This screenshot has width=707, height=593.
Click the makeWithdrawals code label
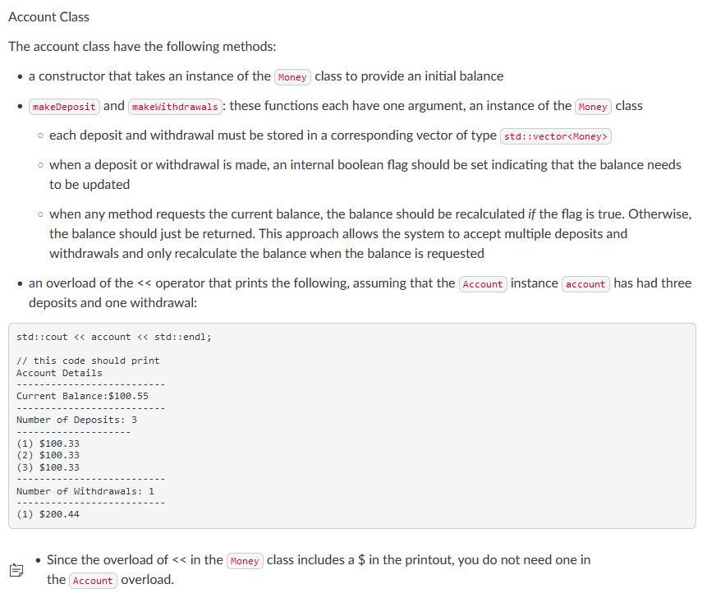[175, 106]
